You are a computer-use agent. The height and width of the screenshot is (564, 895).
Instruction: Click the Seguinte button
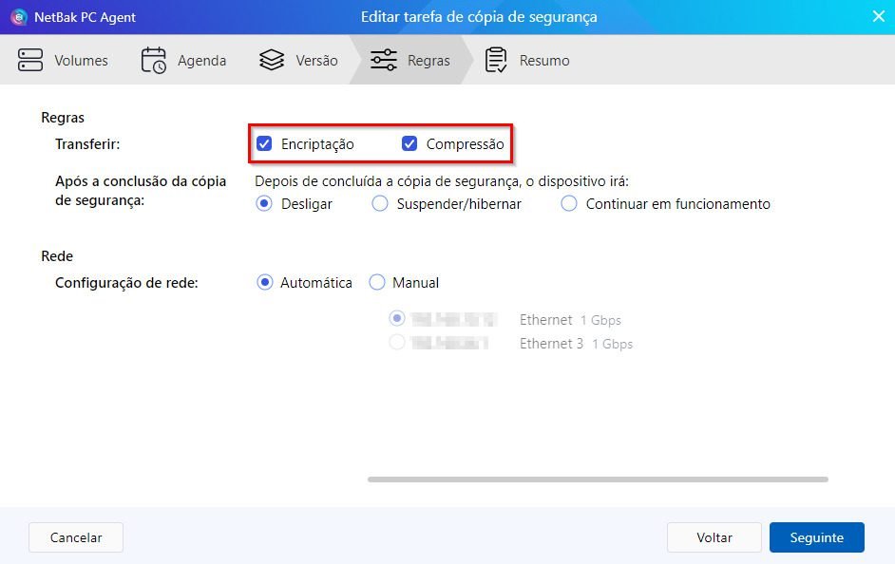[x=817, y=537]
